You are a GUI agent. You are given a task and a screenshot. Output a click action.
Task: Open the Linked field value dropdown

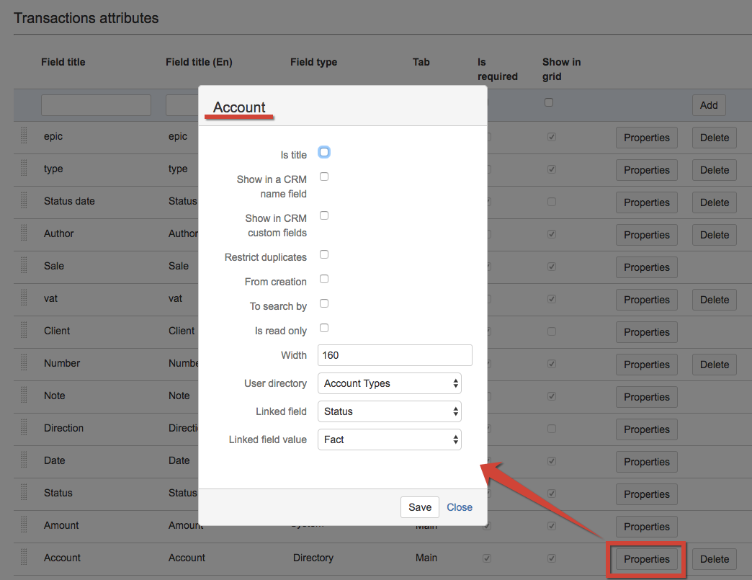(x=389, y=440)
